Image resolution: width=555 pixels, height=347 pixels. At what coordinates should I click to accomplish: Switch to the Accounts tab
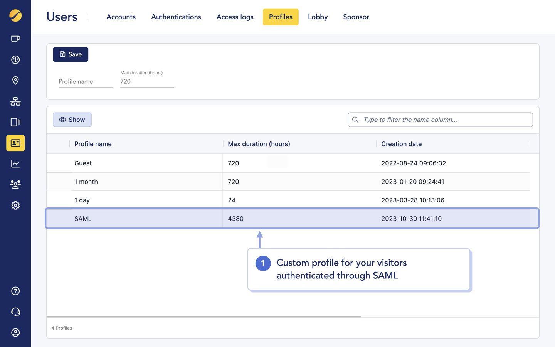(121, 17)
